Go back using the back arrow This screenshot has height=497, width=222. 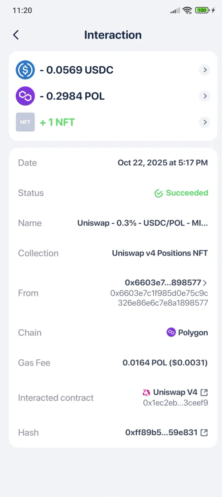pos(16,35)
